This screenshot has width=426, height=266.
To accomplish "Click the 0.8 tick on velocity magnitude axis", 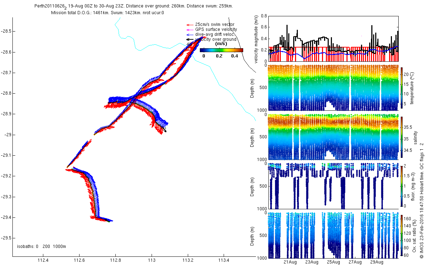I will pos(263,16).
